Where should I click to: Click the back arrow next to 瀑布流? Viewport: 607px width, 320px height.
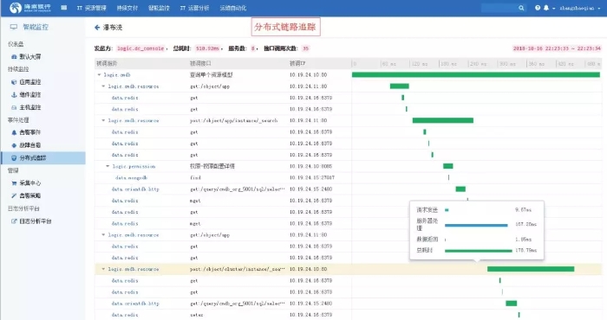(97, 28)
